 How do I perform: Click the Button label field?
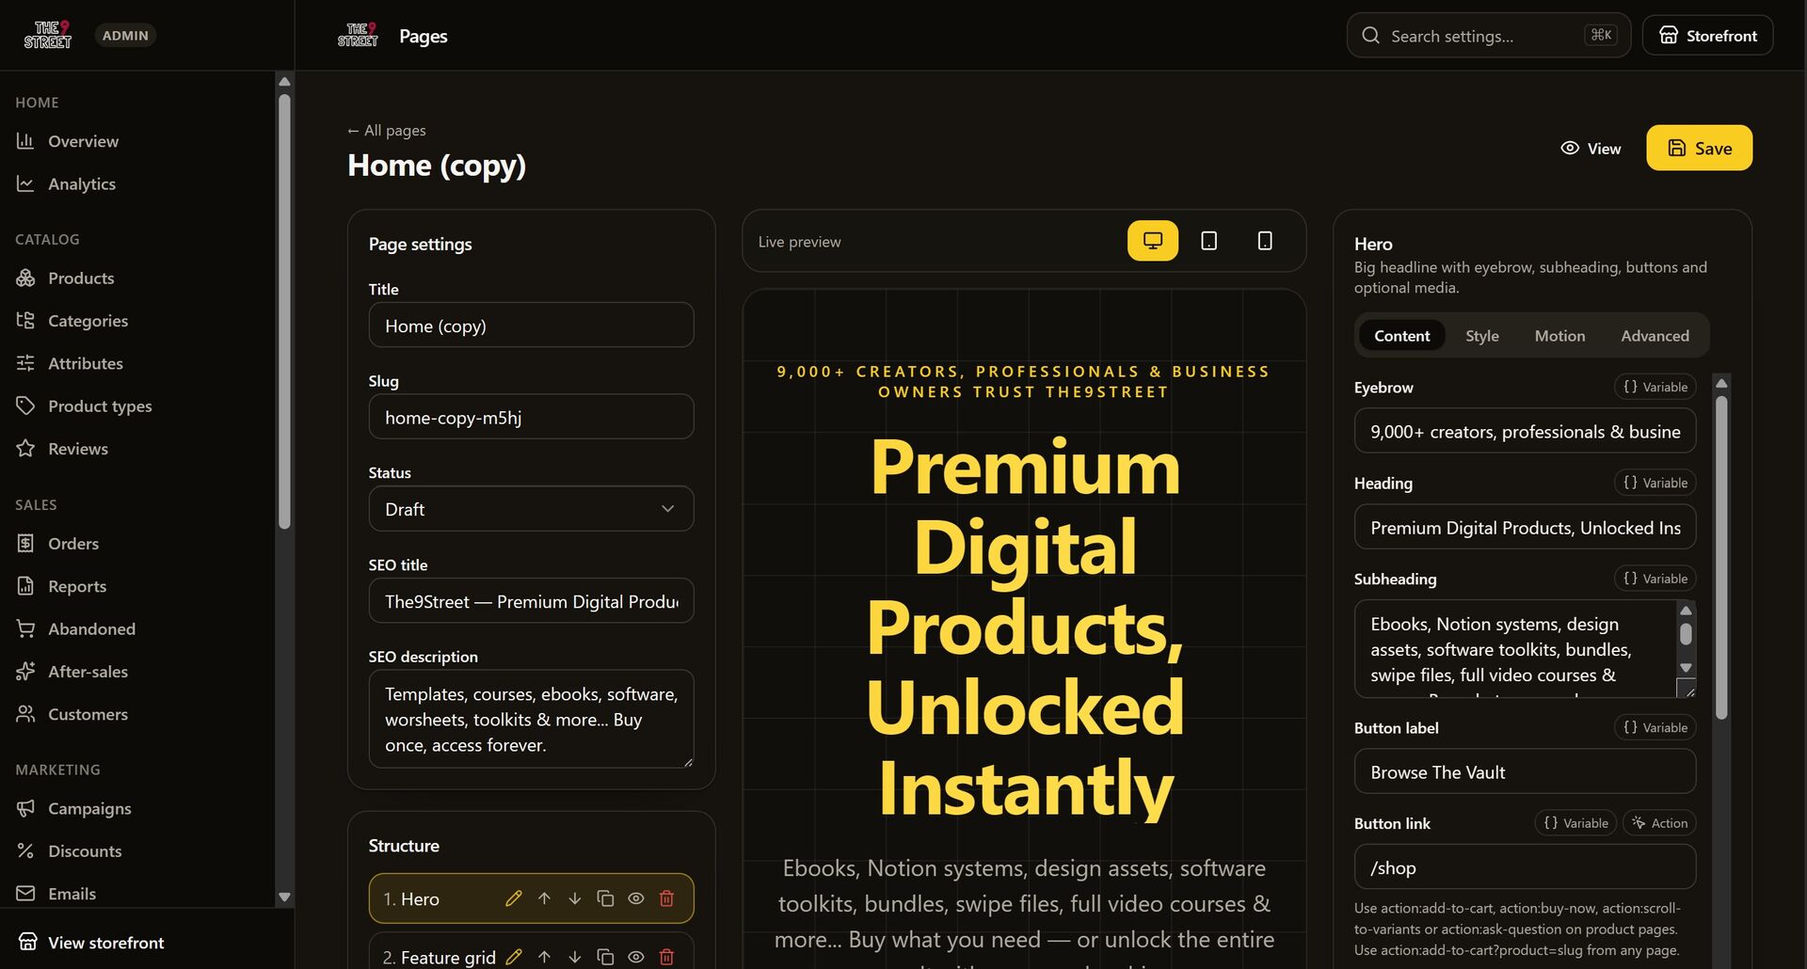1525,772
